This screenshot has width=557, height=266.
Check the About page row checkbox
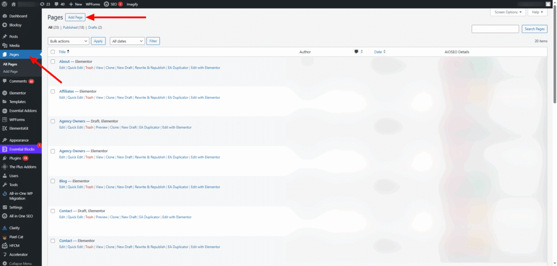click(53, 61)
